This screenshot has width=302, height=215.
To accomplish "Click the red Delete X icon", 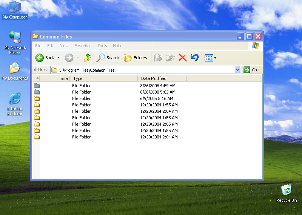I will pyautogui.click(x=182, y=58).
